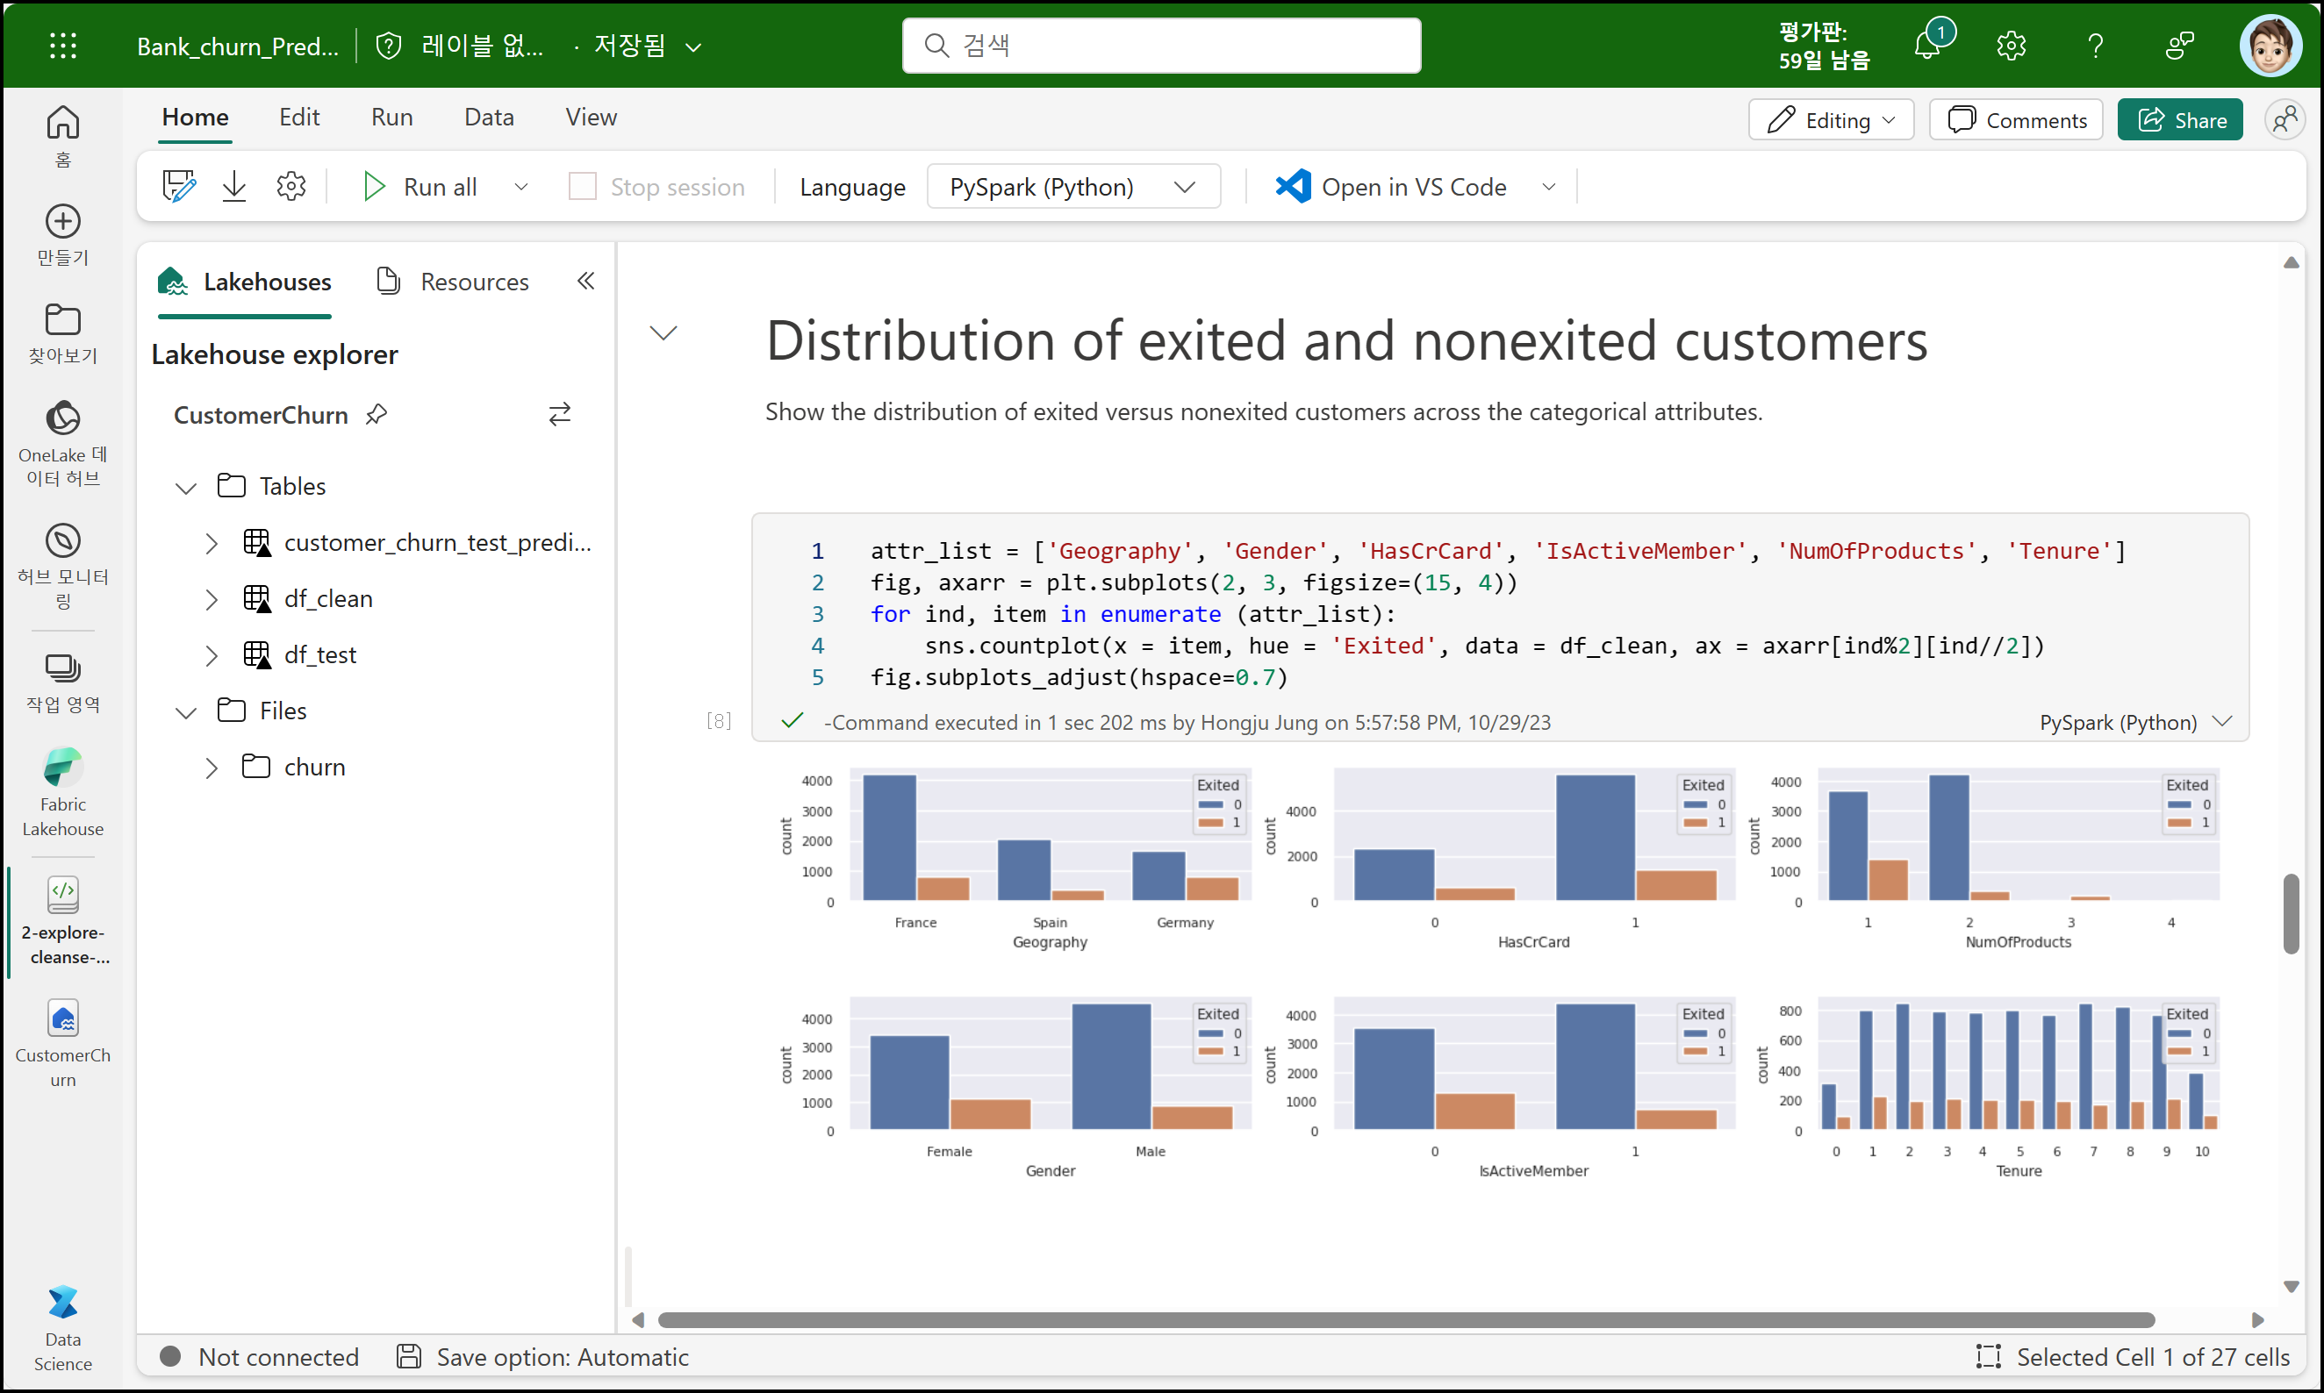This screenshot has height=1393, width=2324.
Task: Pin the CustomerChurn lakehouse
Action: pyautogui.click(x=377, y=414)
